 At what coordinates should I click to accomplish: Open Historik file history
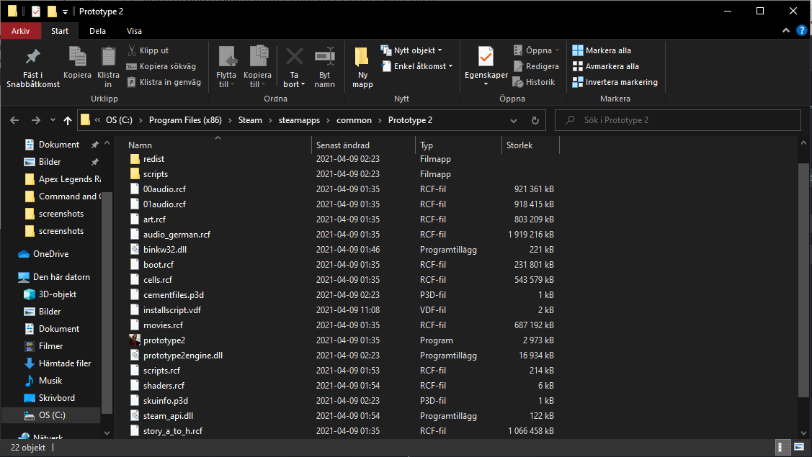[x=534, y=82]
